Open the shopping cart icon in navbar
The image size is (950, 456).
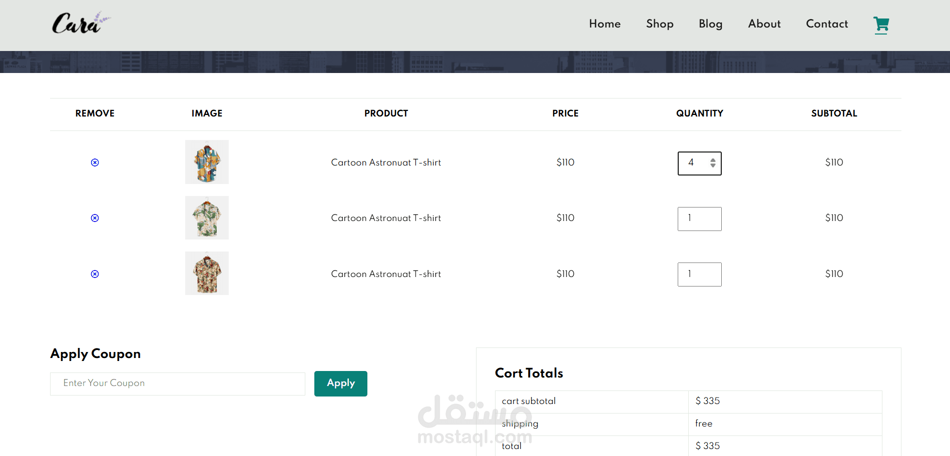881,24
